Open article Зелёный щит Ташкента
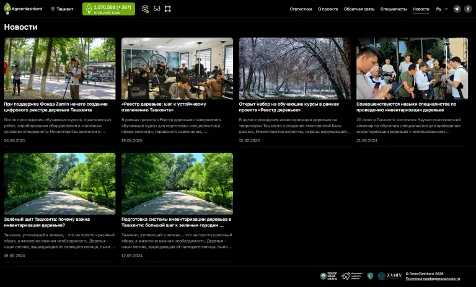The height and width of the screenshot is (287, 476). pyautogui.click(x=47, y=222)
